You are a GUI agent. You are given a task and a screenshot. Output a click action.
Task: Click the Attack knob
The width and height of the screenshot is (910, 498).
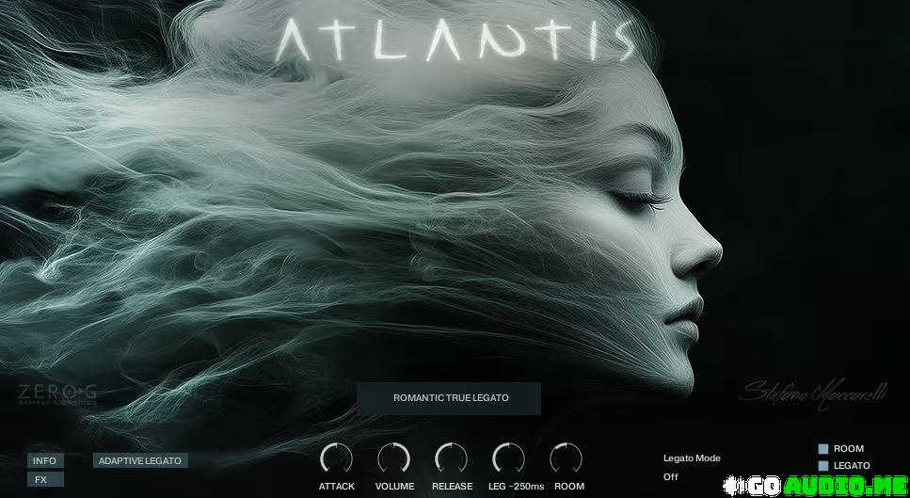click(x=336, y=458)
